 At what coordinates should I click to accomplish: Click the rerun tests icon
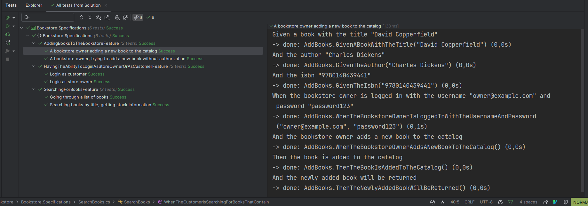click(8, 43)
